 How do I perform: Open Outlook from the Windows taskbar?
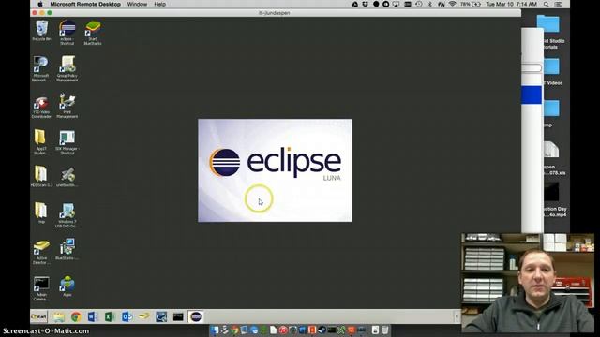click(127, 316)
